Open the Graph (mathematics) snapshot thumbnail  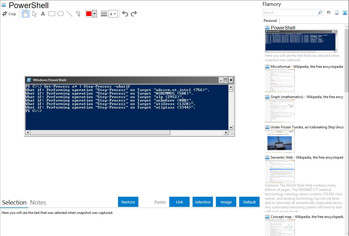(280, 111)
